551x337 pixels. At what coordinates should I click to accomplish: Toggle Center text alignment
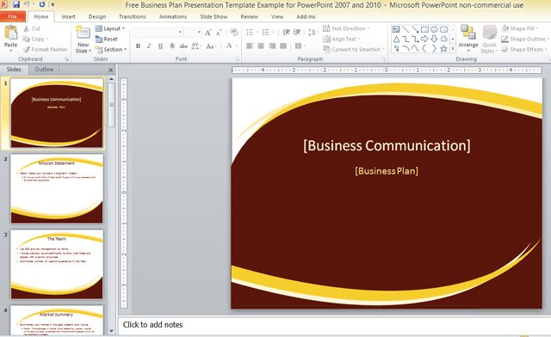pyautogui.click(x=261, y=46)
